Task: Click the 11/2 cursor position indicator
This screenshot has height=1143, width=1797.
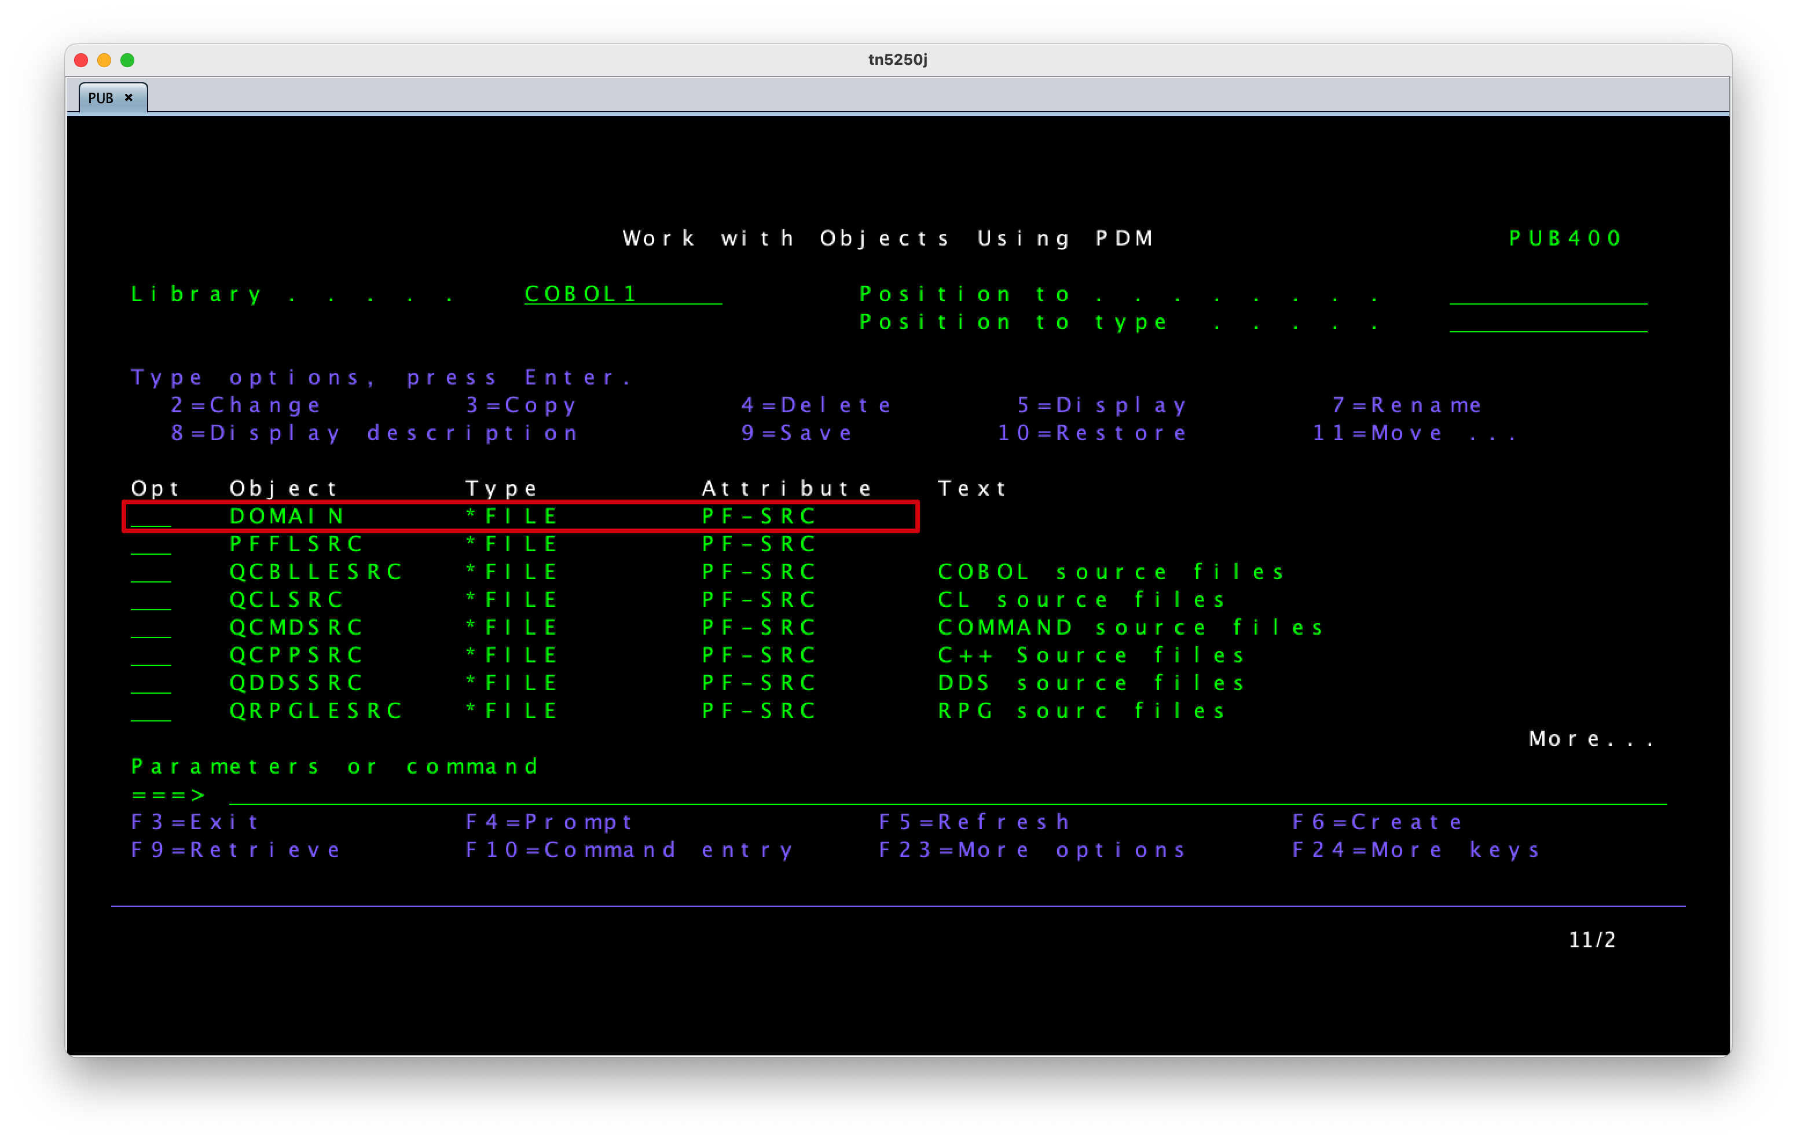Action: coord(1592,939)
